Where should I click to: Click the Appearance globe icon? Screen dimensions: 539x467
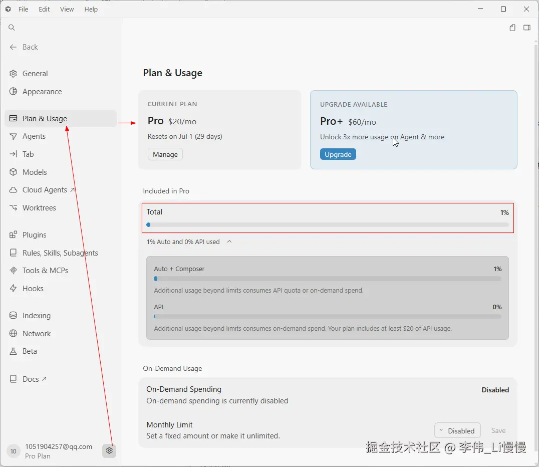[13, 92]
